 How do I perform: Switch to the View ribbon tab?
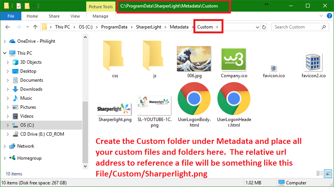pos(75,16)
